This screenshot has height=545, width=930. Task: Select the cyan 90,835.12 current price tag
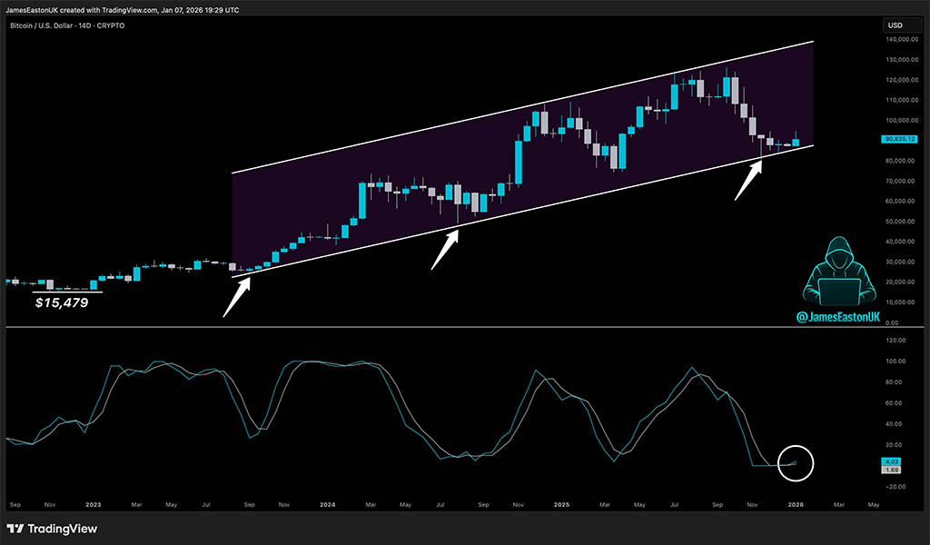coord(900,139)
